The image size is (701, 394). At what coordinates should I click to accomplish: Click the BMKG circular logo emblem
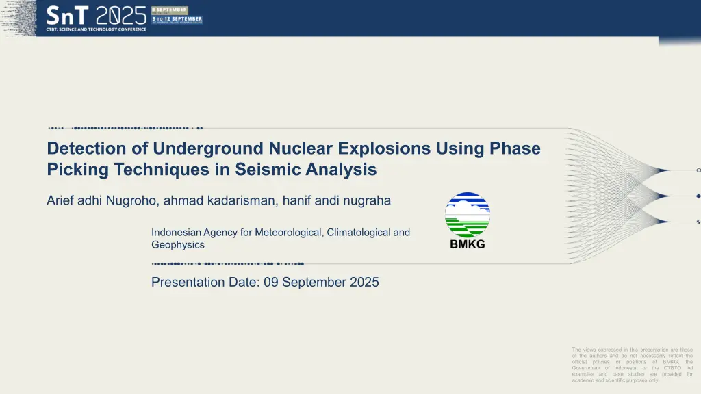click(468, 215)
